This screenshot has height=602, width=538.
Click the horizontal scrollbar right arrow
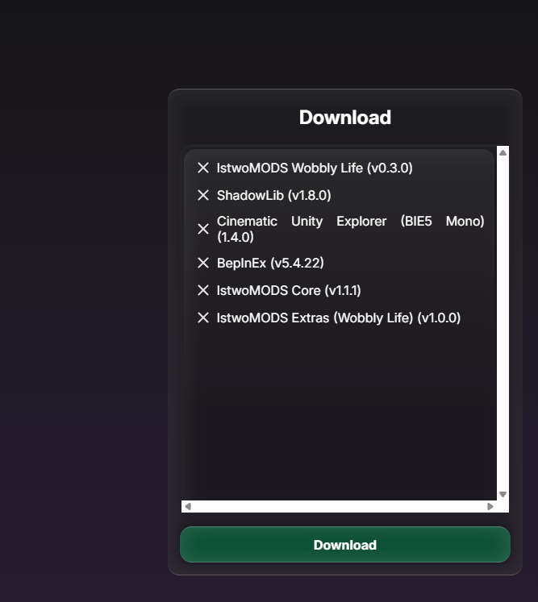[x=490, y=506]
